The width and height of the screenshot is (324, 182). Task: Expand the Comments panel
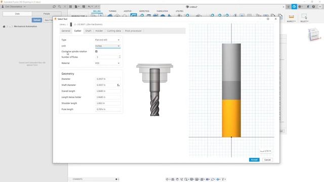point(116,179)
